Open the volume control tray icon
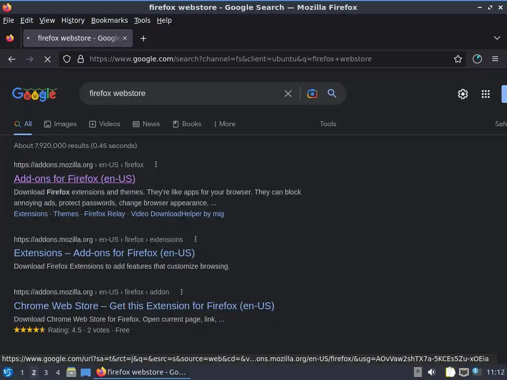 pos(432,372)
